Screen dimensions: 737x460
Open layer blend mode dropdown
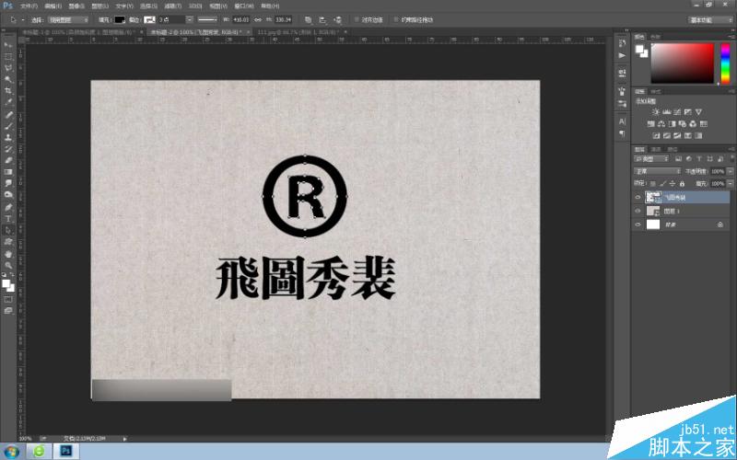(657, 171)
